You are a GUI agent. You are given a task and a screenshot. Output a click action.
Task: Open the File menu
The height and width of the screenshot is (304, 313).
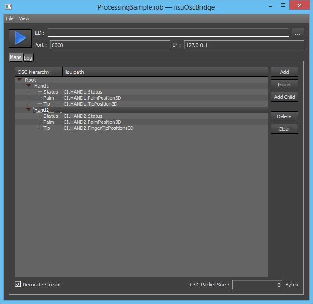10,18
